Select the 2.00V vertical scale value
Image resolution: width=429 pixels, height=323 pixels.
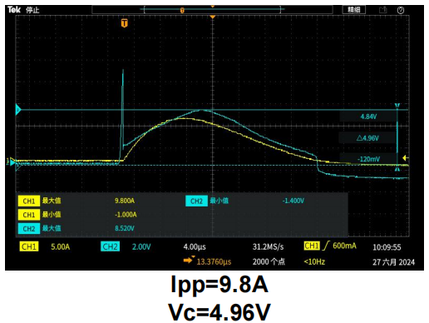[x=141, y=246]
